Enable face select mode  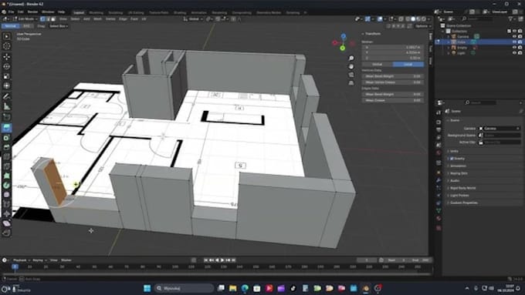click(53, 19)
